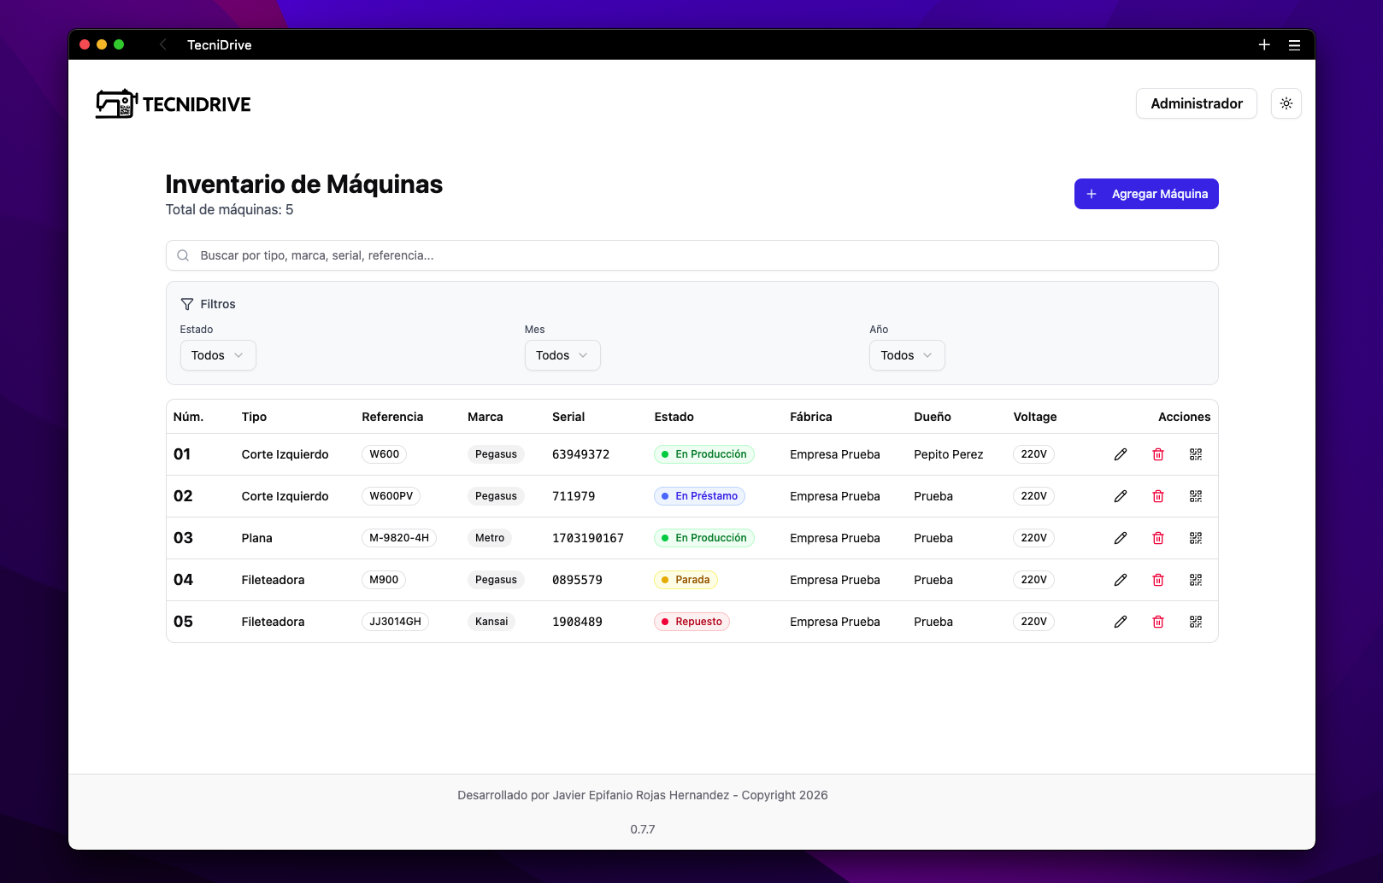Click the filter funnel icon next to Filtros

[187, 303]
